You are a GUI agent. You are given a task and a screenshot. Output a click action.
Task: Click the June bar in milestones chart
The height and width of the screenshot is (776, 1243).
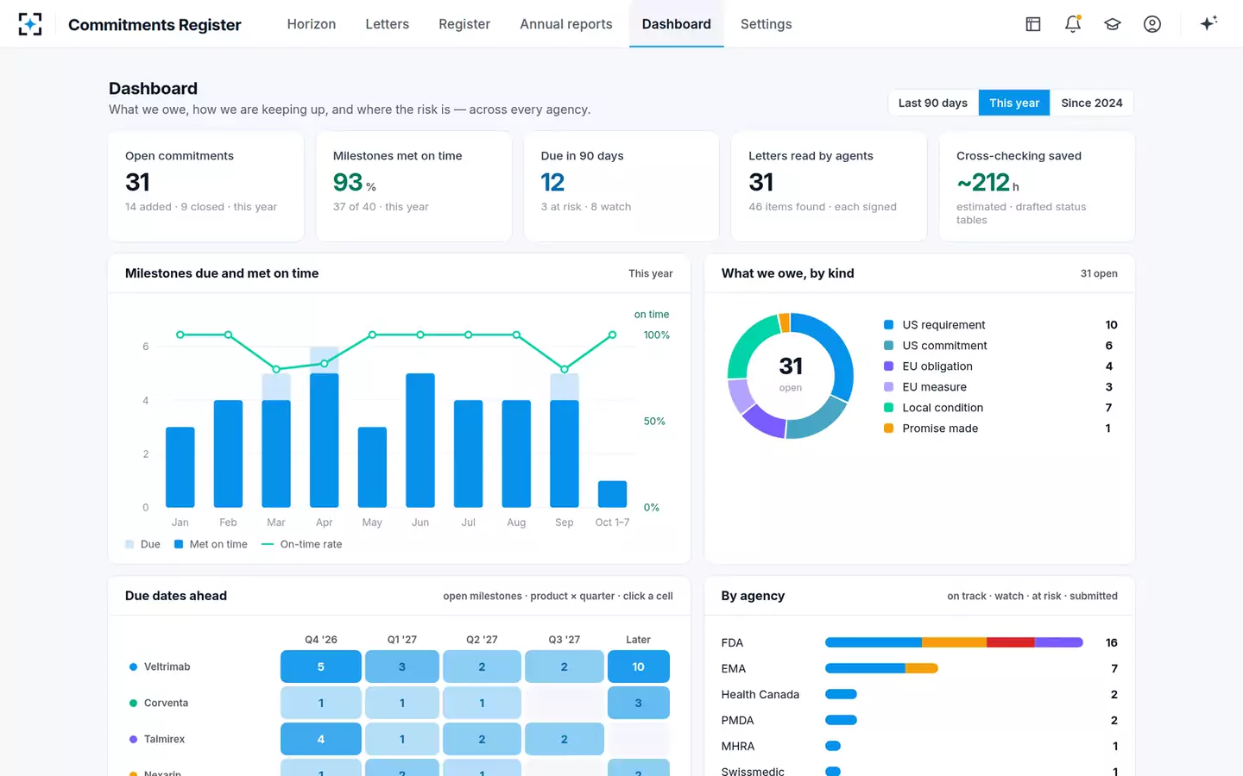(420, 441)
